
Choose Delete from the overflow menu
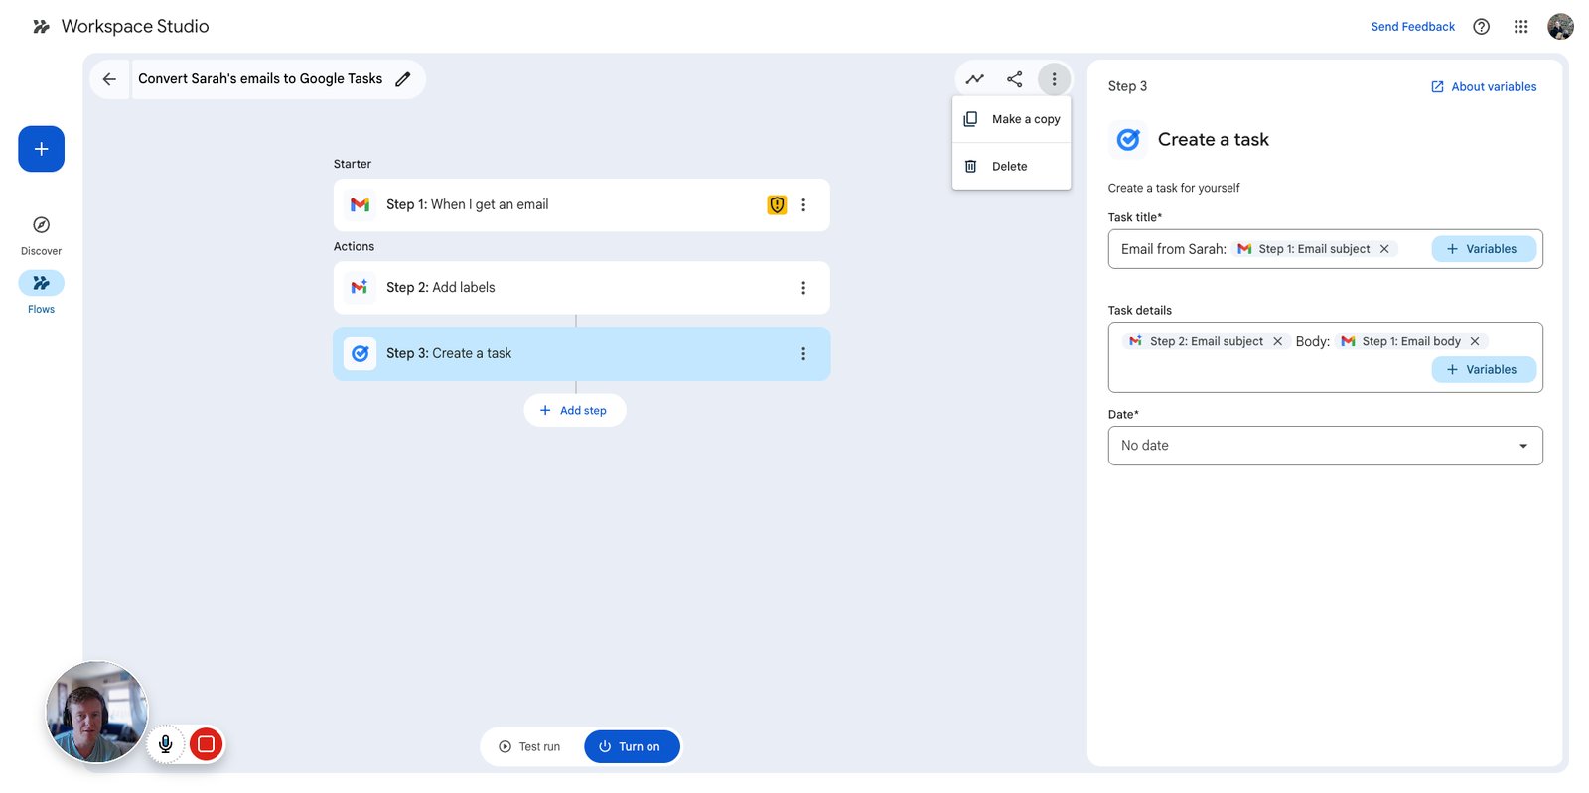click(x=1011, y=167)
